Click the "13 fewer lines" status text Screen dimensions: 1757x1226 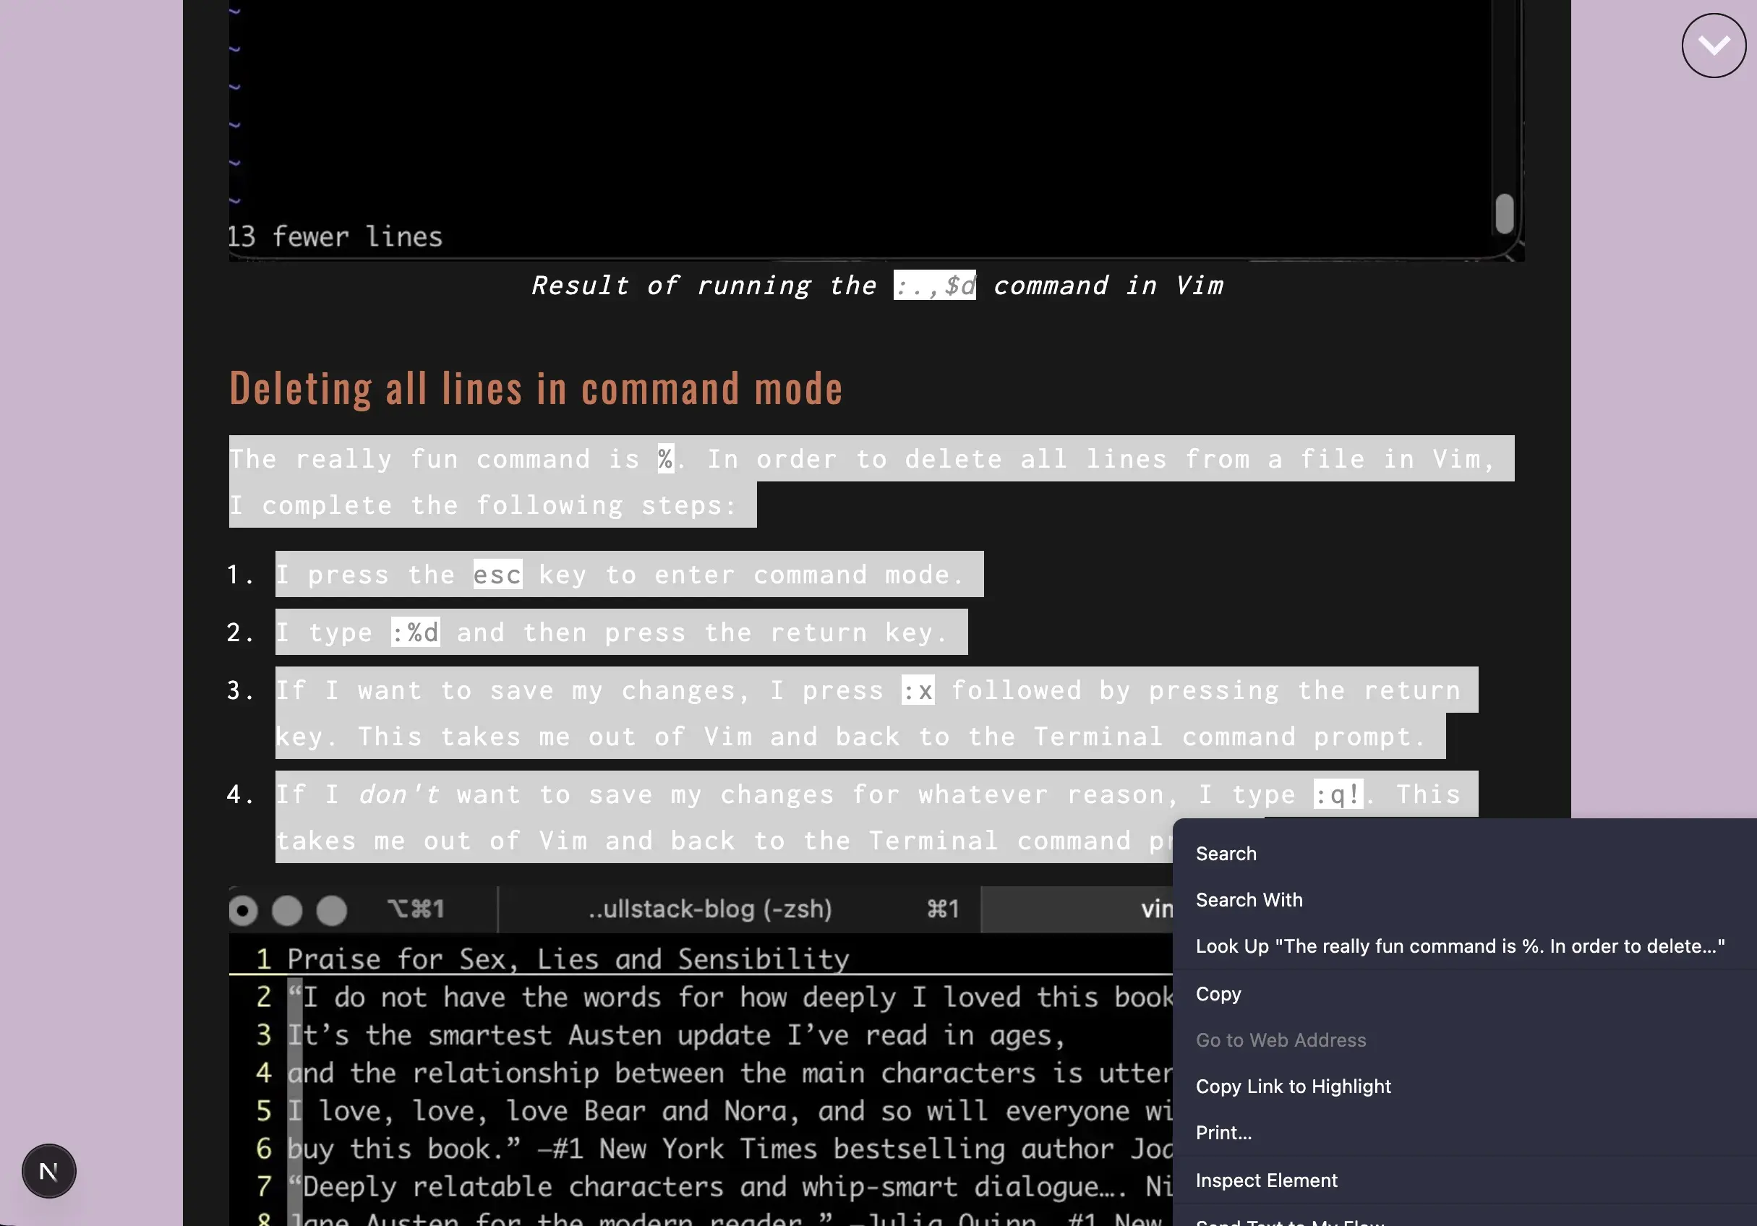coord(335,236)
